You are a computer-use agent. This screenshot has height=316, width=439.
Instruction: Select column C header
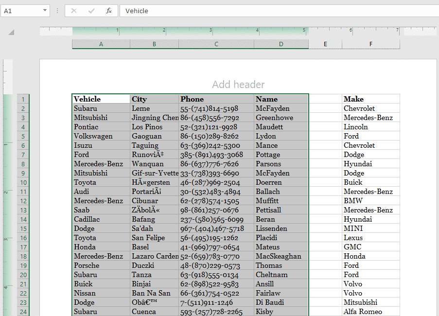[216, 44]
